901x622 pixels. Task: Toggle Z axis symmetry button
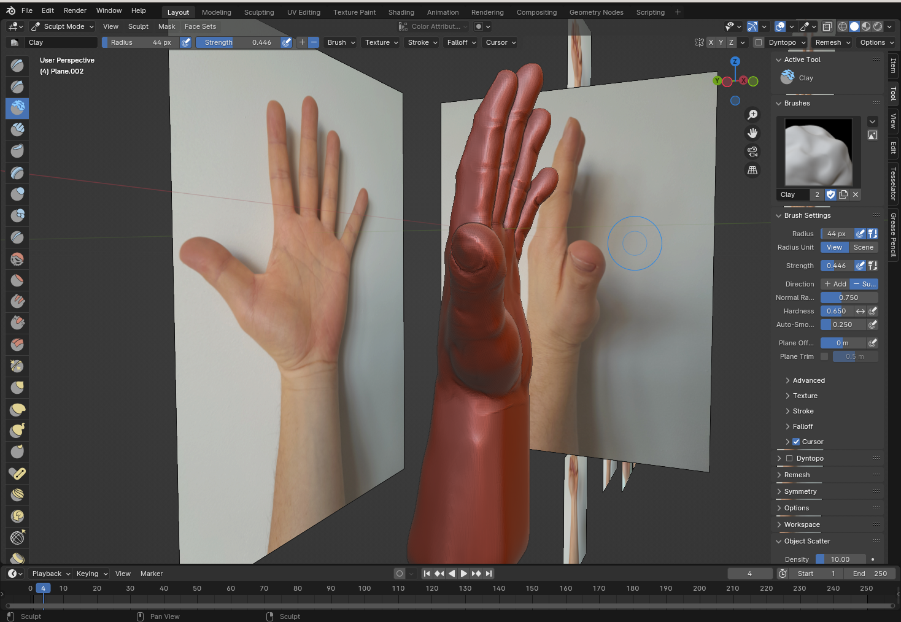(731, 42)
